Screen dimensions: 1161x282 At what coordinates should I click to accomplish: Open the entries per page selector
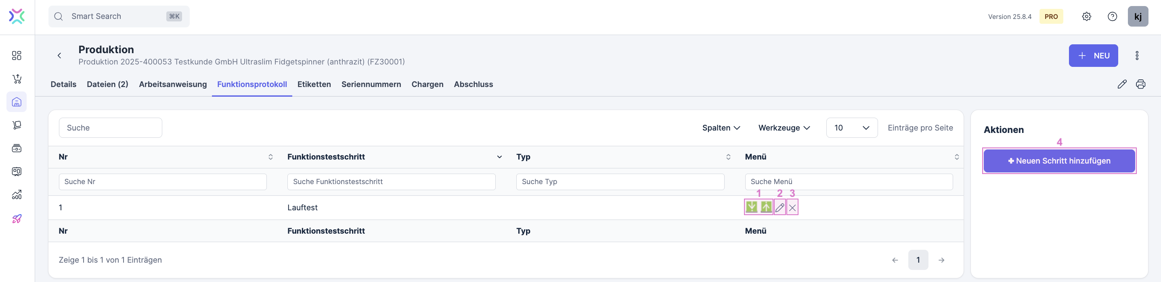click(851, 128)
